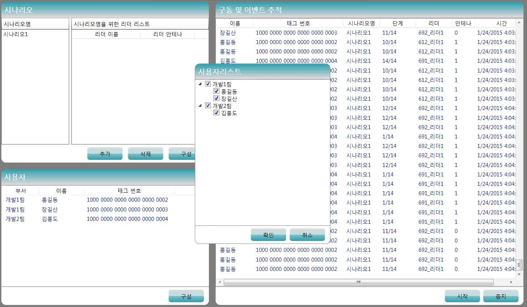Select 시나리오1 in the scenario list
The image size is (527, 307).
coord(16,34)
